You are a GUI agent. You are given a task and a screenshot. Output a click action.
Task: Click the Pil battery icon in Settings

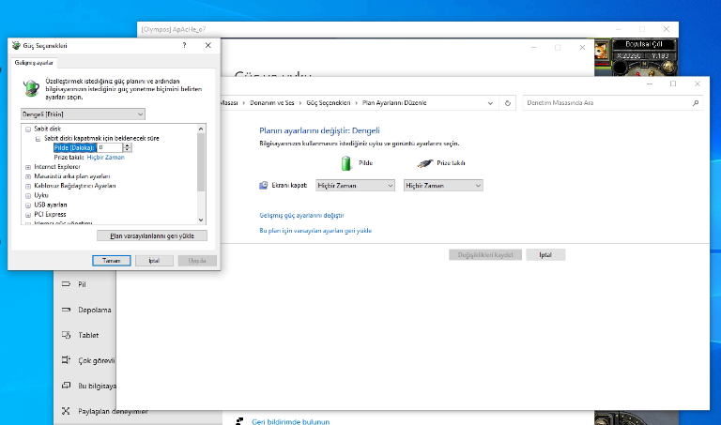point(67,284)
